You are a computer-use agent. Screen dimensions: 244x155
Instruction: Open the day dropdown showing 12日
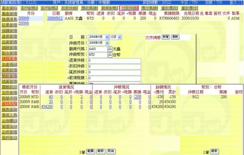115,36
